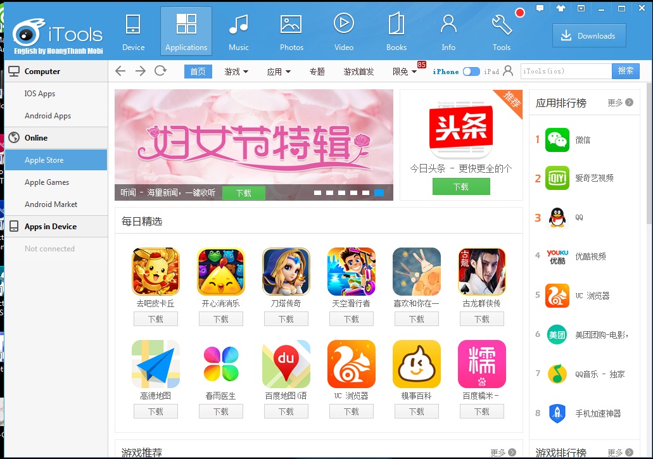Expand the 游戏 dropdown menu
The height and width of the screenshot is (459, 653).
tap(236, 72)
